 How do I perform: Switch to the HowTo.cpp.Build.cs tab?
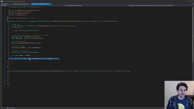(x=5, y=4)
